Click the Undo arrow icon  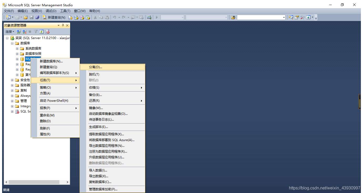(x=115, y=17)
